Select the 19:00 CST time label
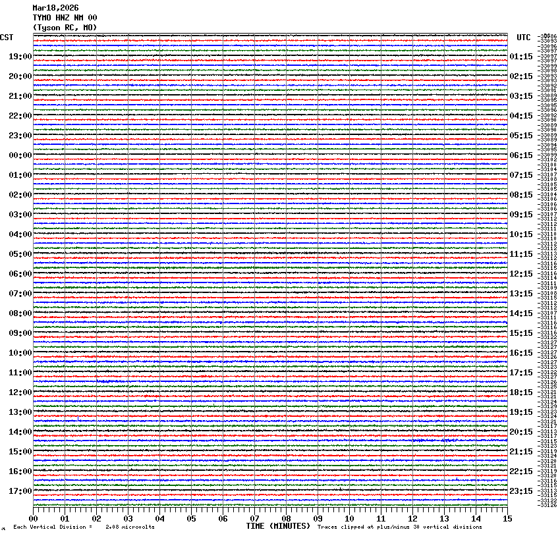 pyautogui.click(x=20, y=57)
